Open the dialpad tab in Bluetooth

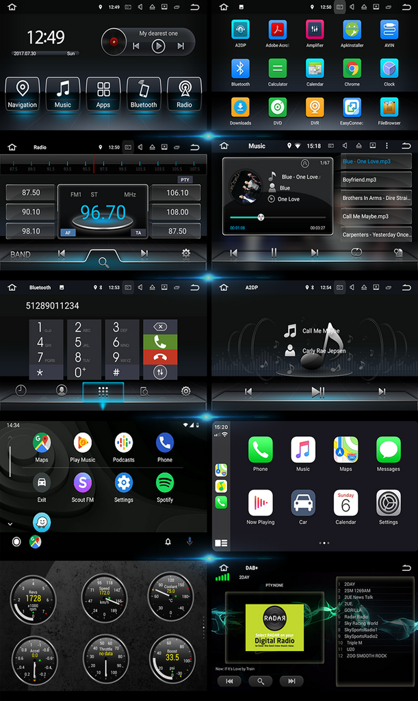103,391
